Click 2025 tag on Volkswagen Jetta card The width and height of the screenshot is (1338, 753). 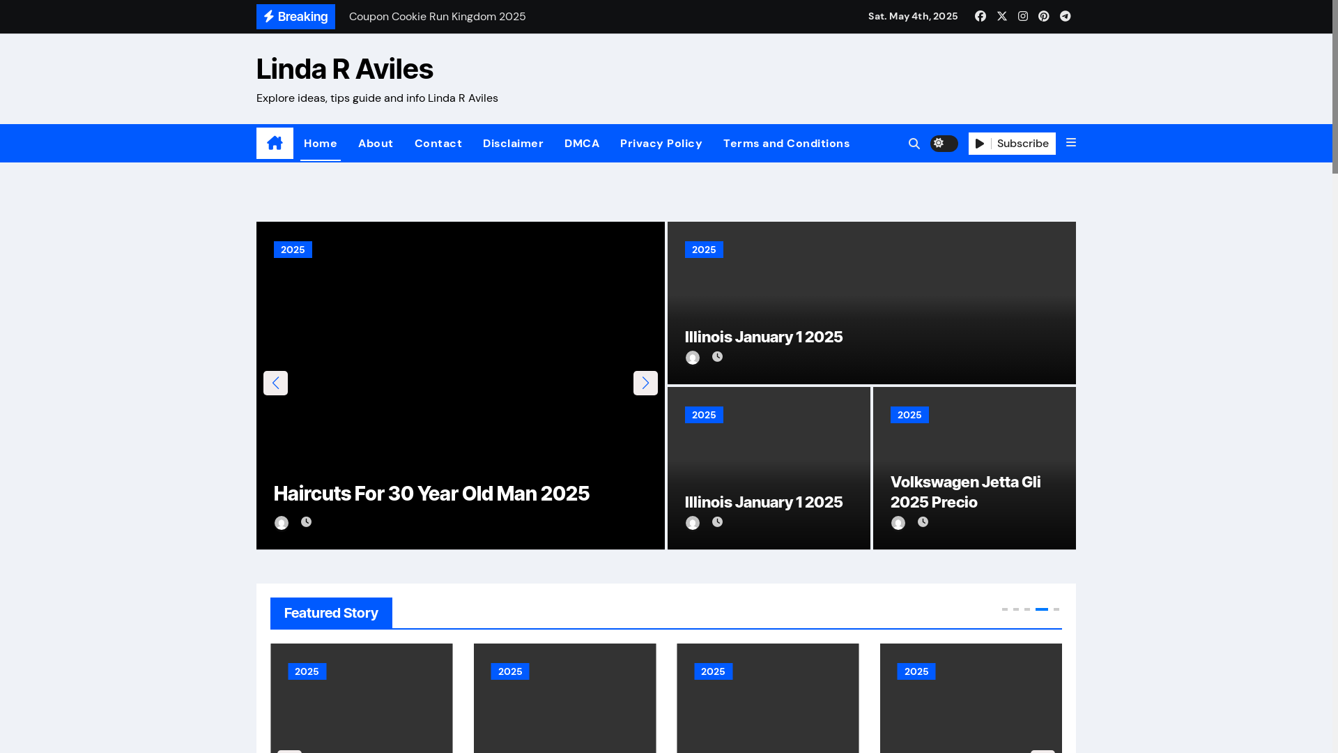909,415
